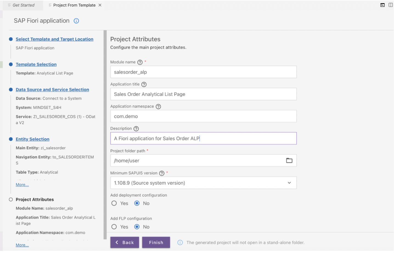Click the 'System: MINDSET_S4H' text
The image size is (394, 253).
point(38,108)
